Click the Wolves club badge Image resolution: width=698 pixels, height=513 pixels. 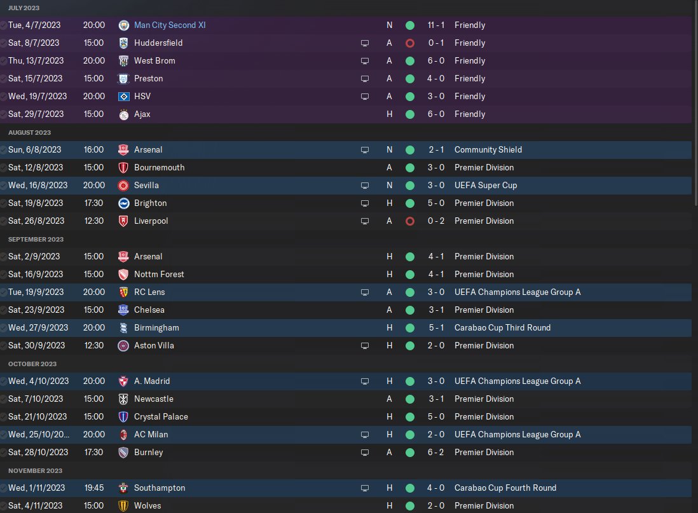[123, 506]
